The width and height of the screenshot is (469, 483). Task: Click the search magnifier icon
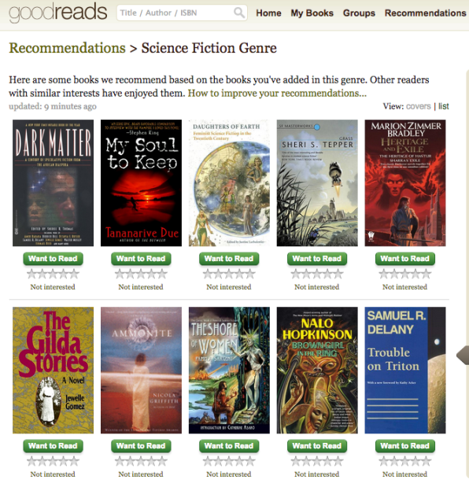[x=238, y=13]
